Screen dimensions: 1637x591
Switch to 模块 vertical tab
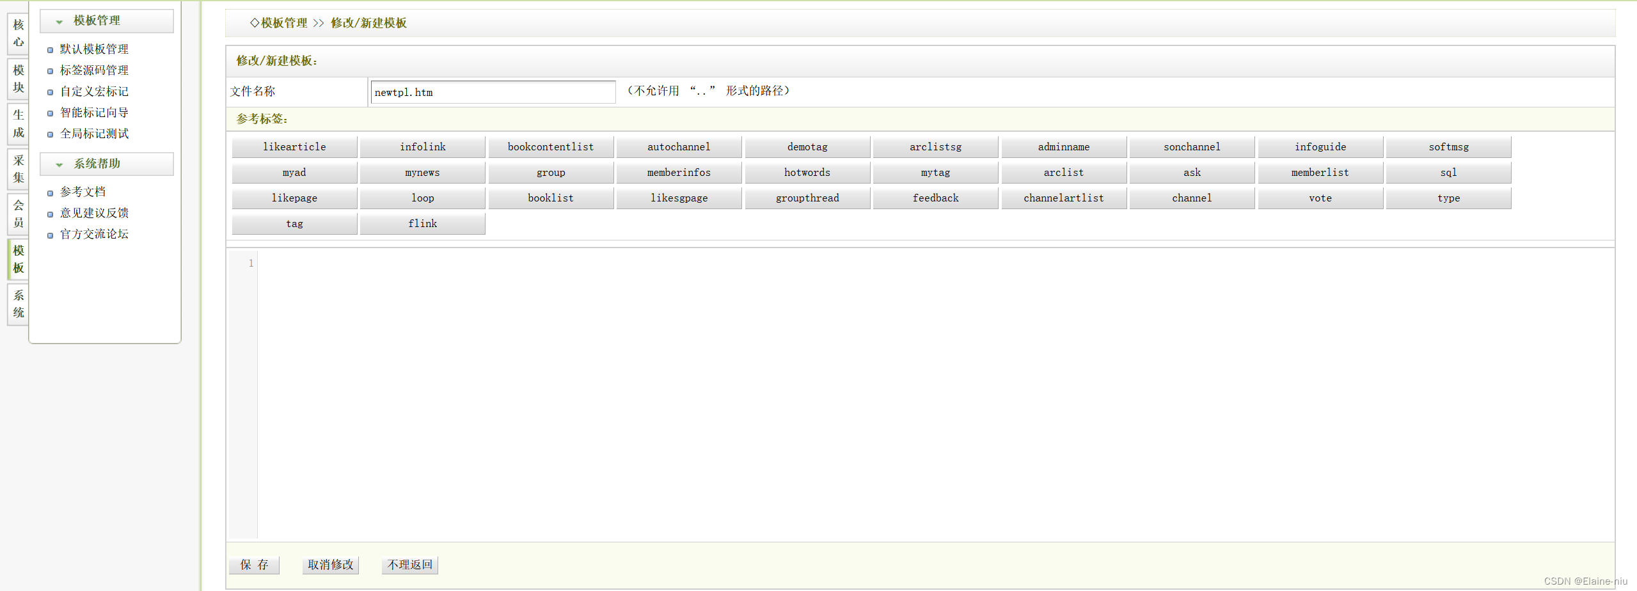[19, 79]
